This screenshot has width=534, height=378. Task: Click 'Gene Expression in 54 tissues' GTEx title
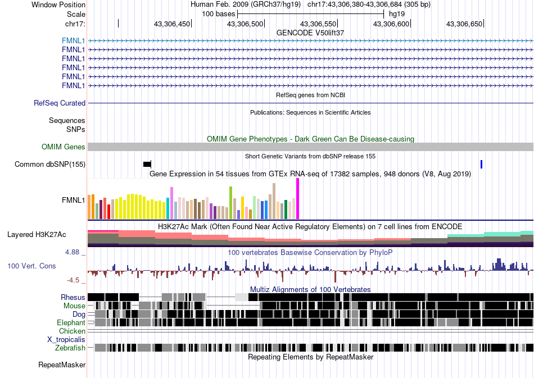310,174
